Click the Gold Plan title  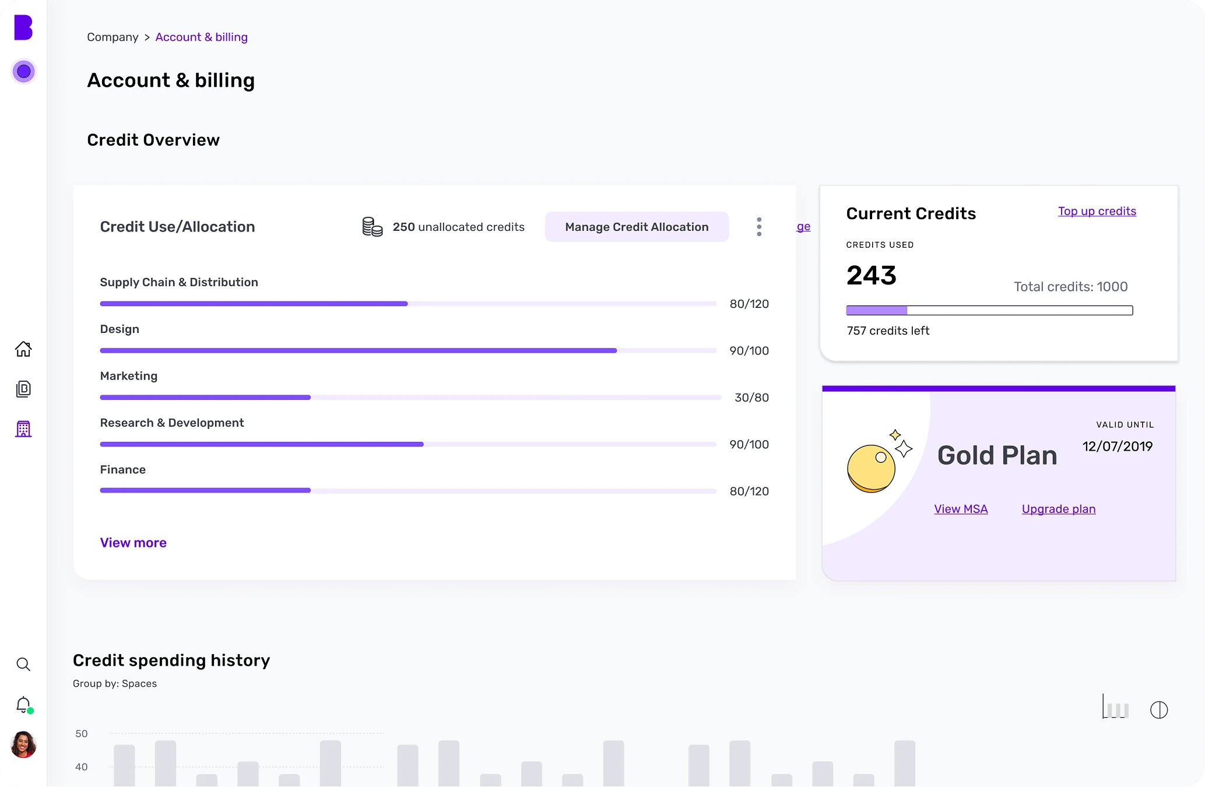997,455
